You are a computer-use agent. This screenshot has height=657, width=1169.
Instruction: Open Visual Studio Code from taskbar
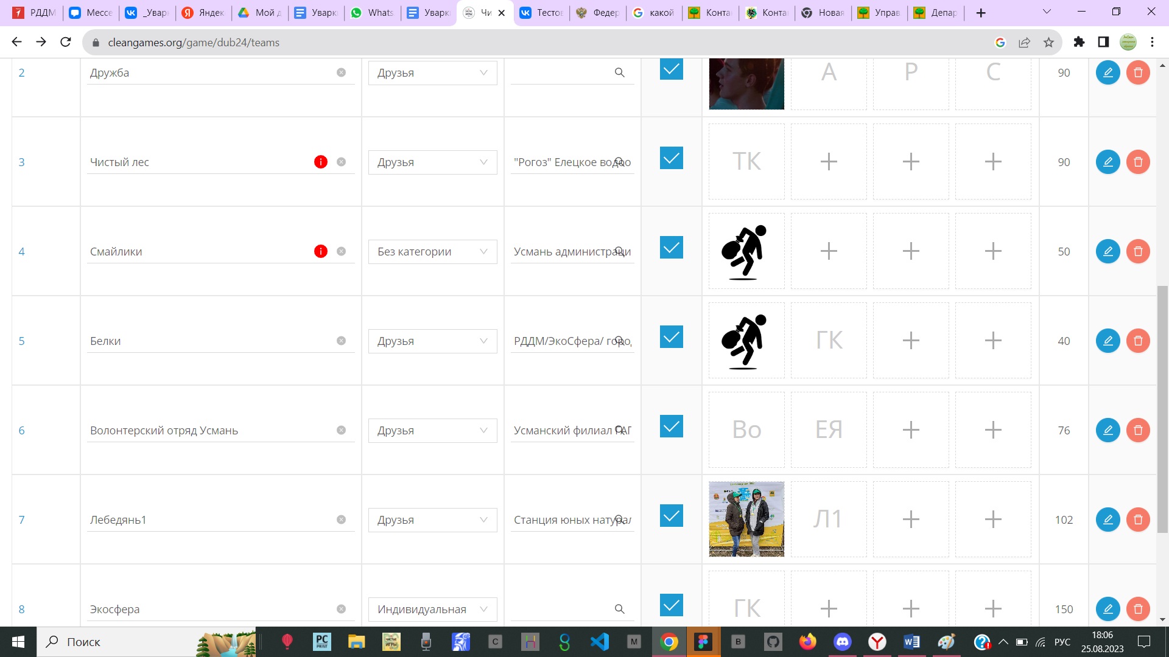tap(599, 642)
